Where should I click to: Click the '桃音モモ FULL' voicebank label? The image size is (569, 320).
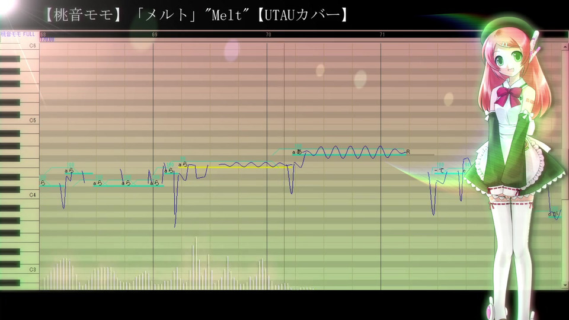(x=18, y=34)
